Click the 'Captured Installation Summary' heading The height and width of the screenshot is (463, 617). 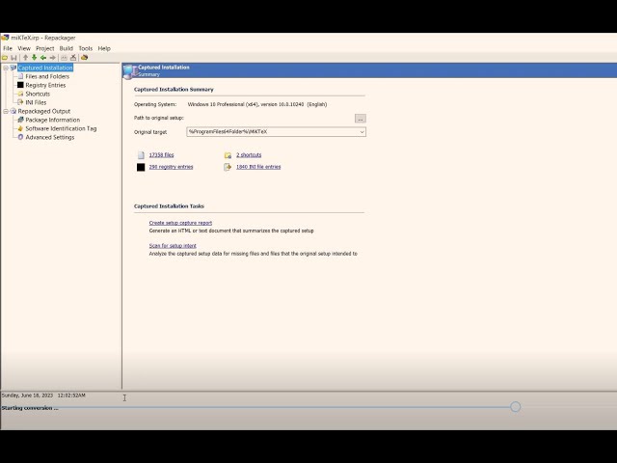click(x=174, y=90)
